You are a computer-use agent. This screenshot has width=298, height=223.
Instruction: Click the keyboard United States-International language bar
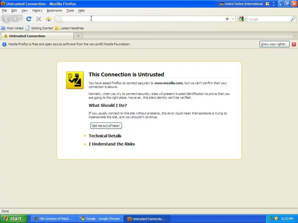click(x=241, y=4)
